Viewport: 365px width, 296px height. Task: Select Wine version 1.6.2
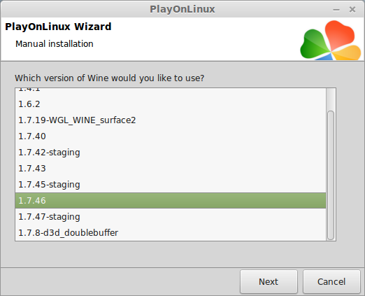171,104
